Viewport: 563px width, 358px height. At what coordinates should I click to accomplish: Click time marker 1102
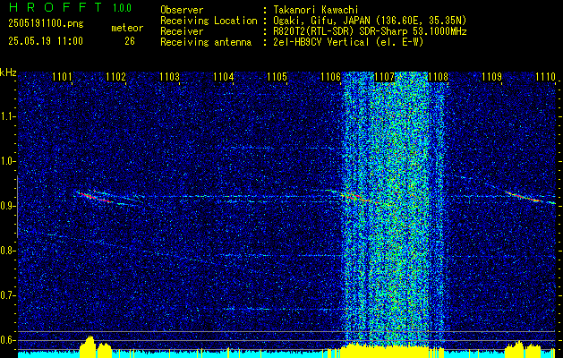click(115, 76)
